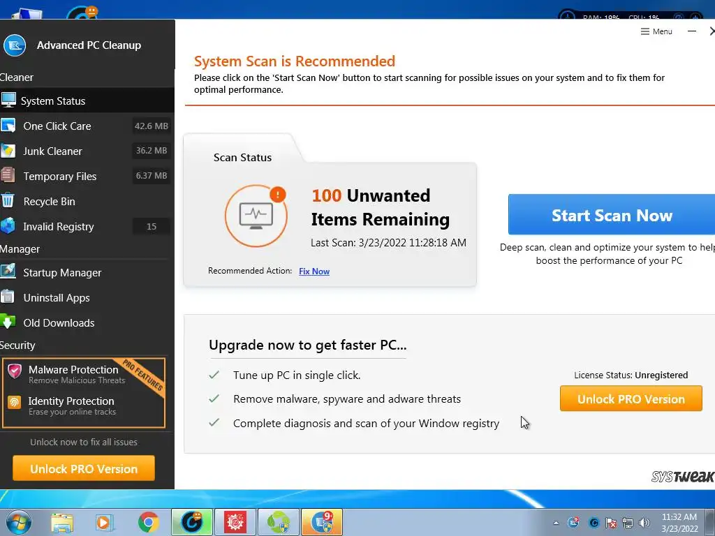Click Unlock PRO Version in sidebar
This screenshot has width=715, height=536.
pyautogui.click(x=84, y=468)
